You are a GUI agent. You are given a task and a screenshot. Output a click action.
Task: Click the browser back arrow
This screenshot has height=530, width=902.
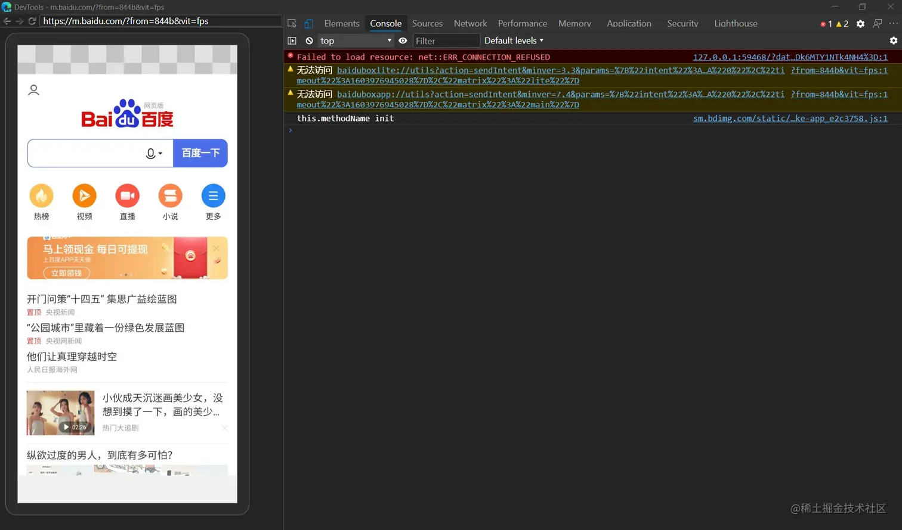[7, 21]
